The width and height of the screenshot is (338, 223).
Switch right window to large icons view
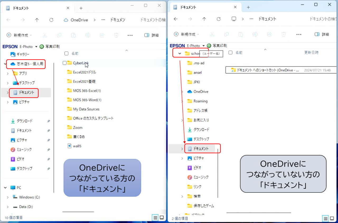tap(332, 218)
